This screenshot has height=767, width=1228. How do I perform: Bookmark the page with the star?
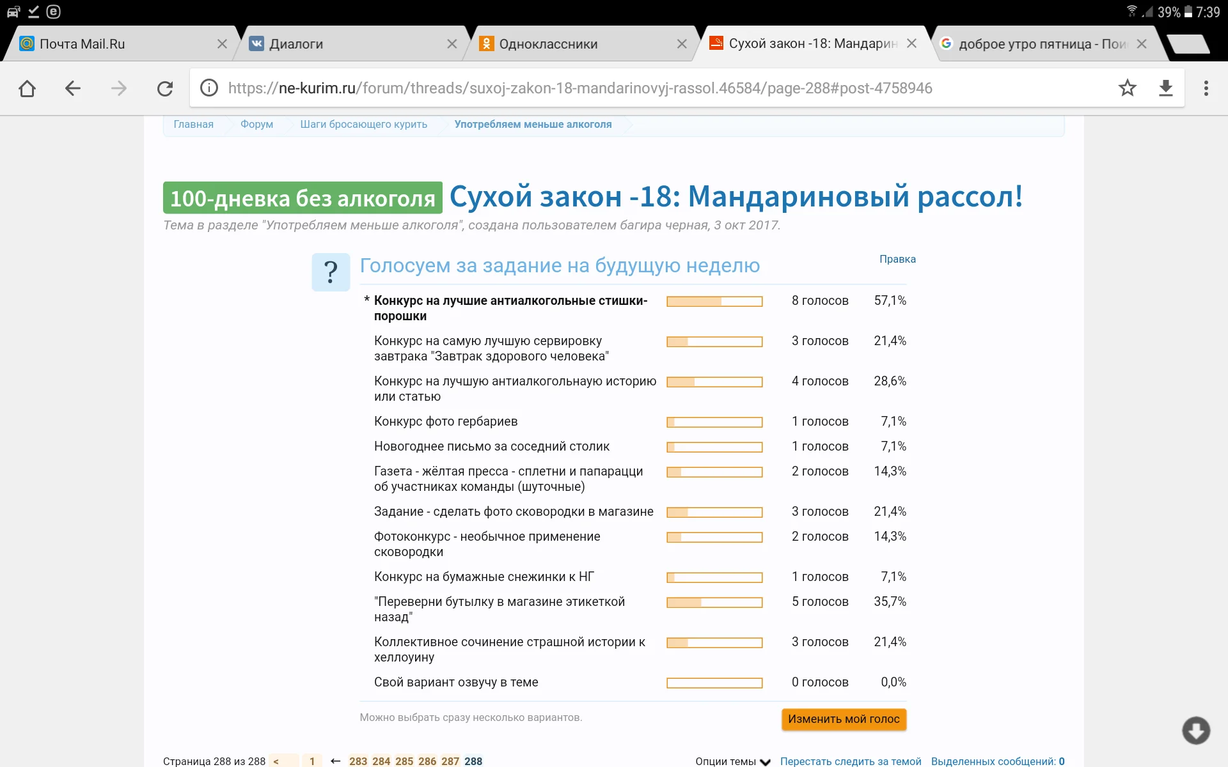(1128, 88)
